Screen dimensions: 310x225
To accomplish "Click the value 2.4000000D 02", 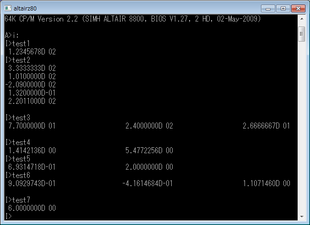I will click(x=149, y=126).
